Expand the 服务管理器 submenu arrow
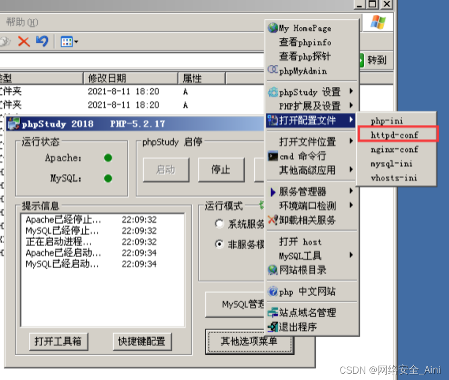 point(351,191)
